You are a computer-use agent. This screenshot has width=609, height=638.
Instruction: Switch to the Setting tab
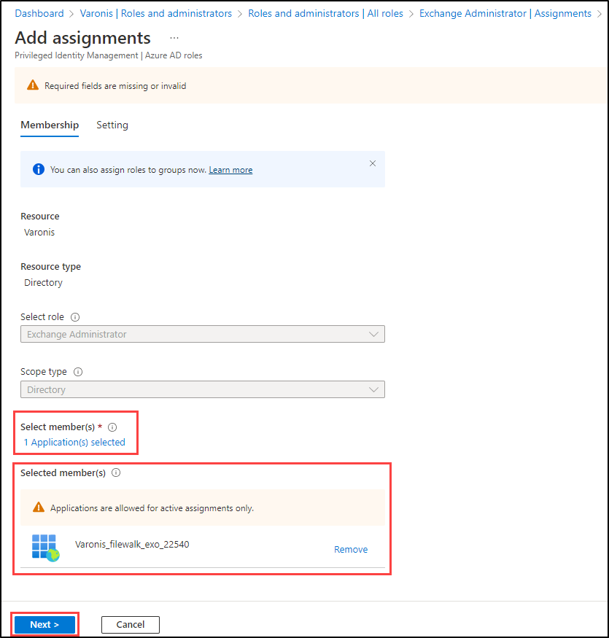pyautogui.click(x=112, y=125)
